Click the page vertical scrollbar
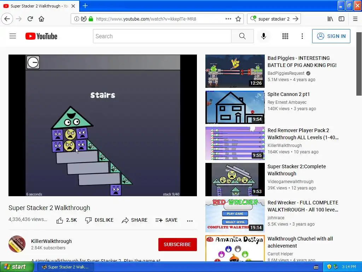The height and width of the screenshot is (272, 362). (359, 64)
